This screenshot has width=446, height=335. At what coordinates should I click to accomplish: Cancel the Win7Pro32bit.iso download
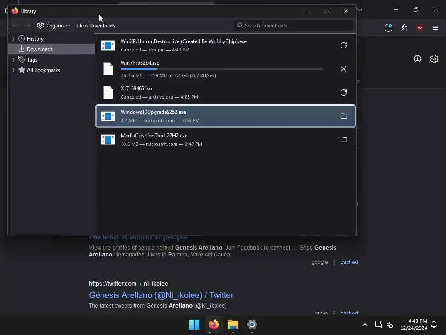pyautogui.click(x=344, y=69)
